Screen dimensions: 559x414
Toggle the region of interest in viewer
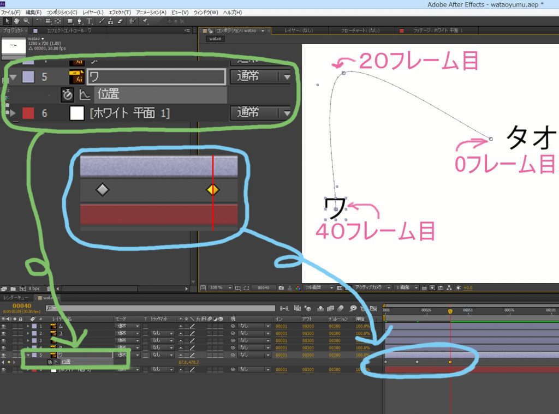[x=246, y=287]
